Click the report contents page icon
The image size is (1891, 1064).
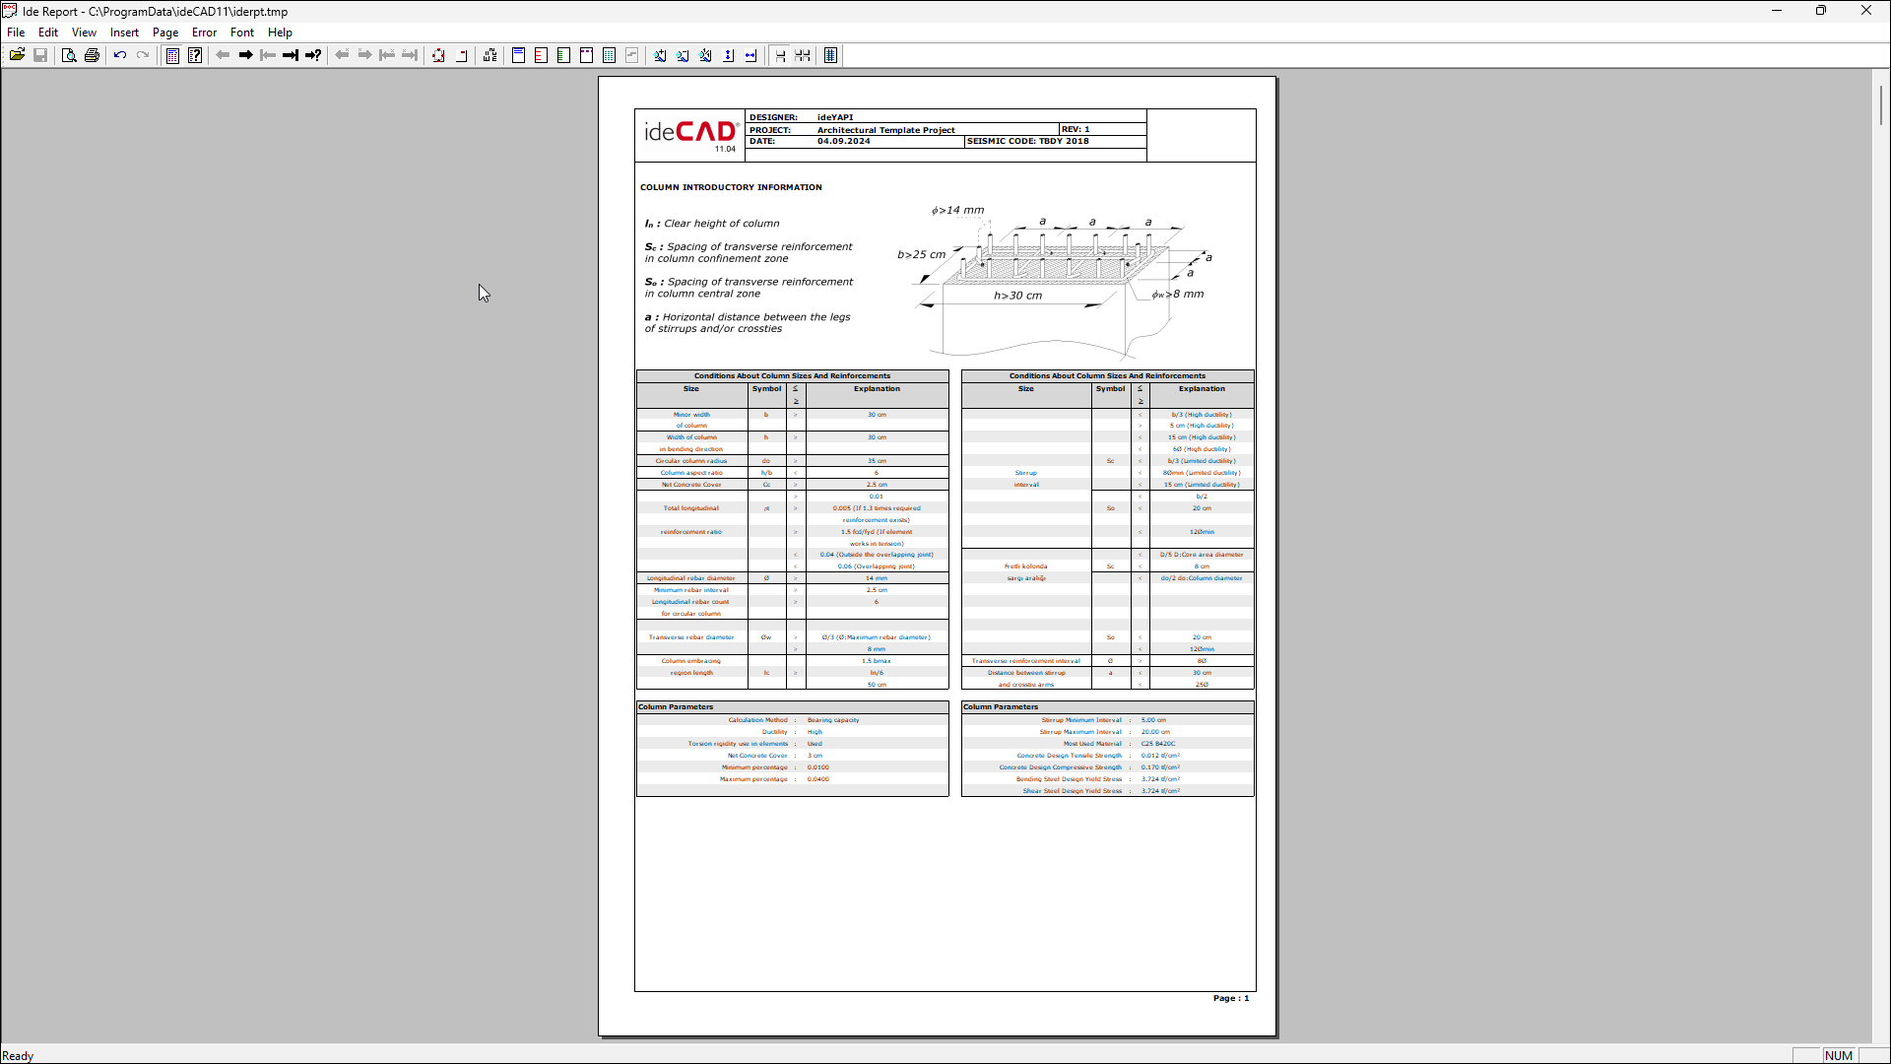point(172,55)
